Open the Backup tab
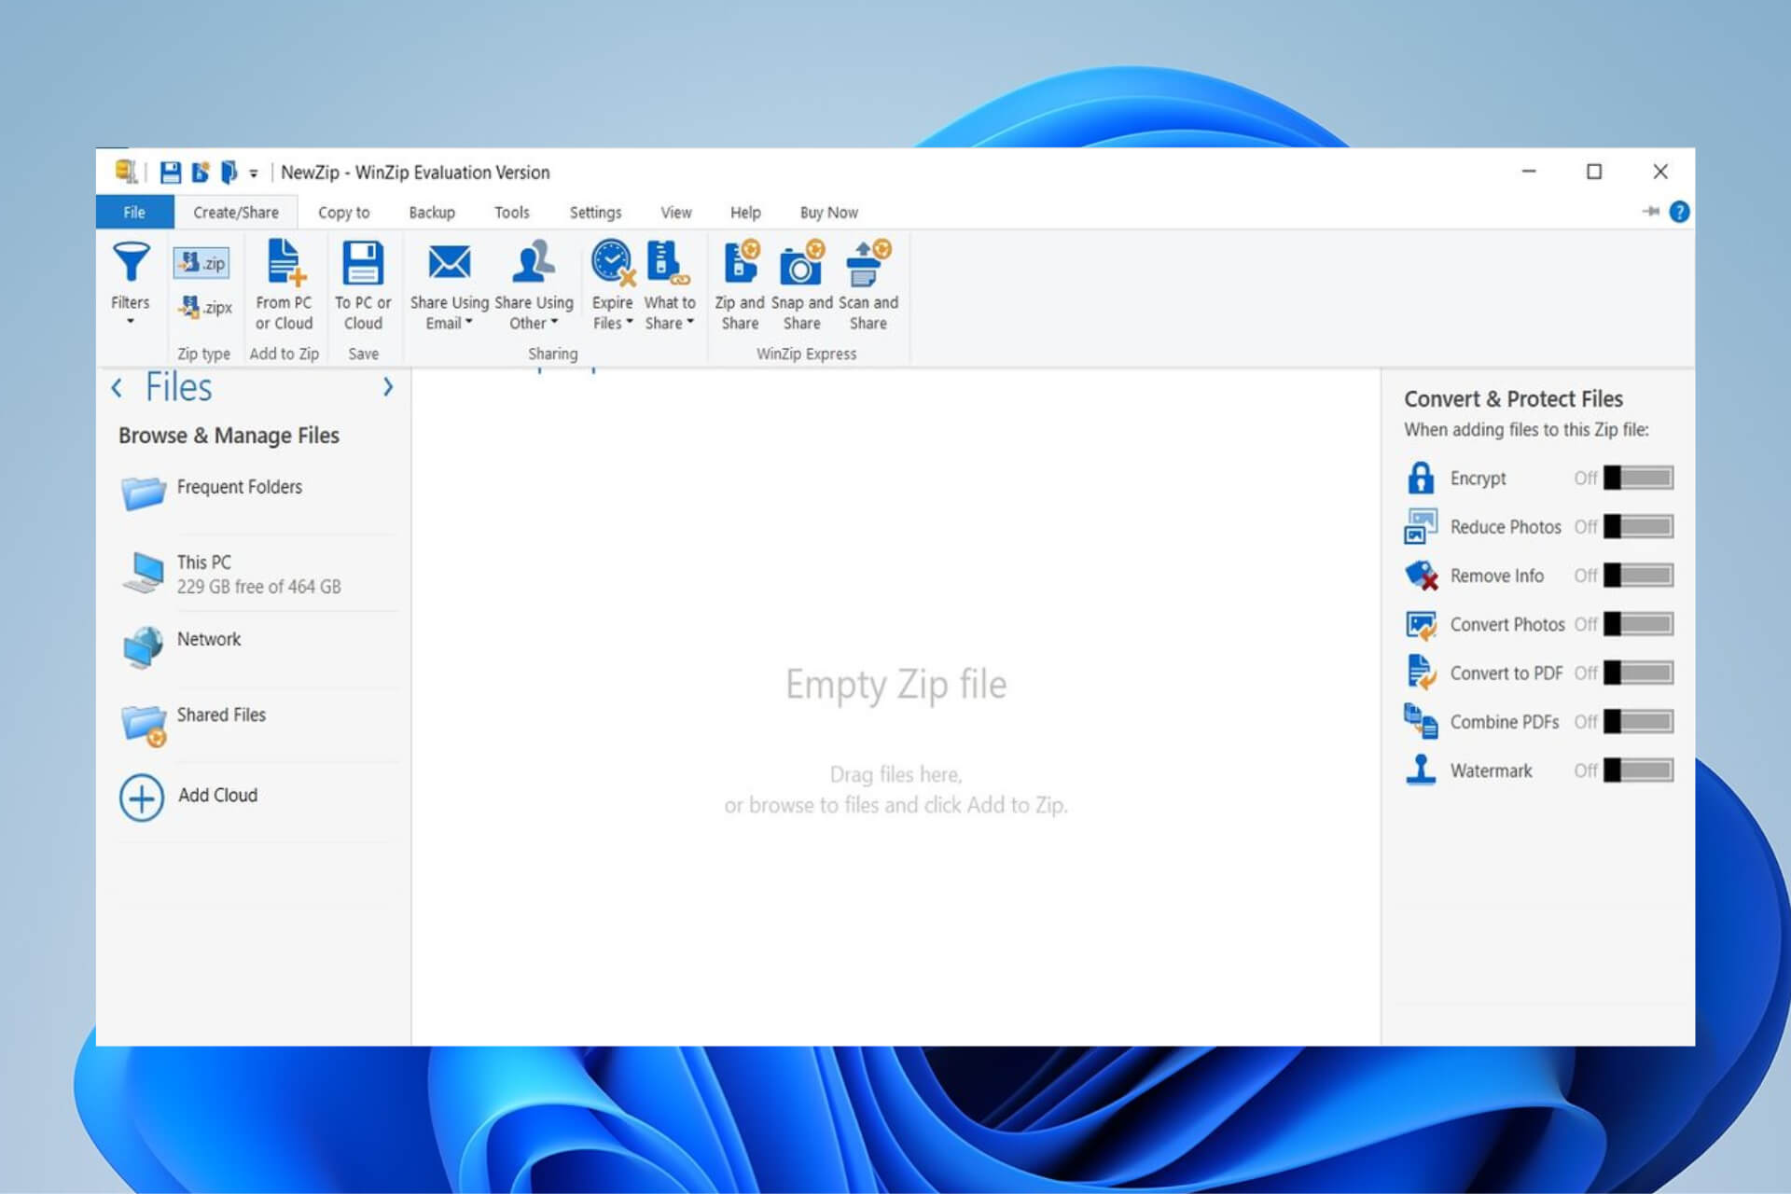The image size is (1791, 1194). coord(432,213)
